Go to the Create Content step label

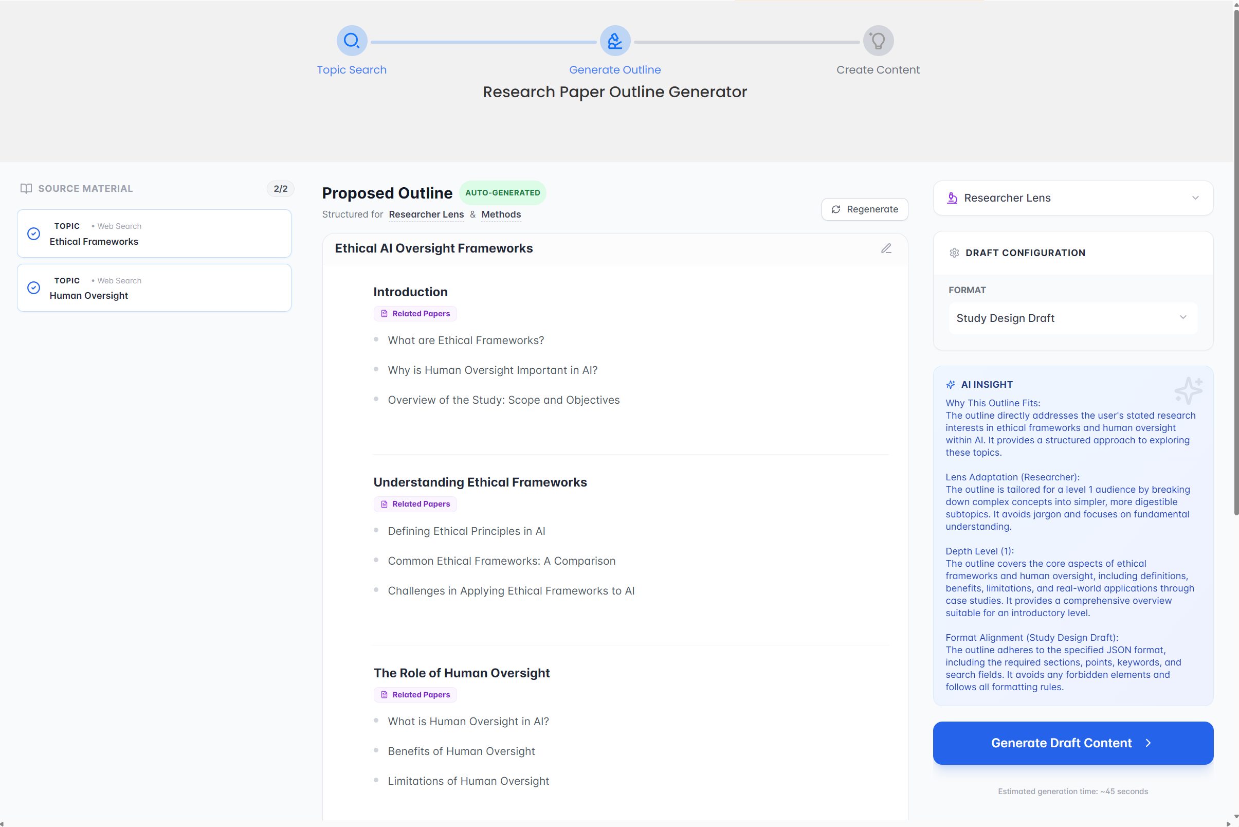pos(878,69)
